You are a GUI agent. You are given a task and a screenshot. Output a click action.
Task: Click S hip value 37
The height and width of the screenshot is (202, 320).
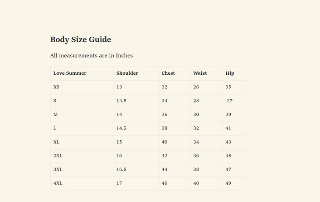230,101
